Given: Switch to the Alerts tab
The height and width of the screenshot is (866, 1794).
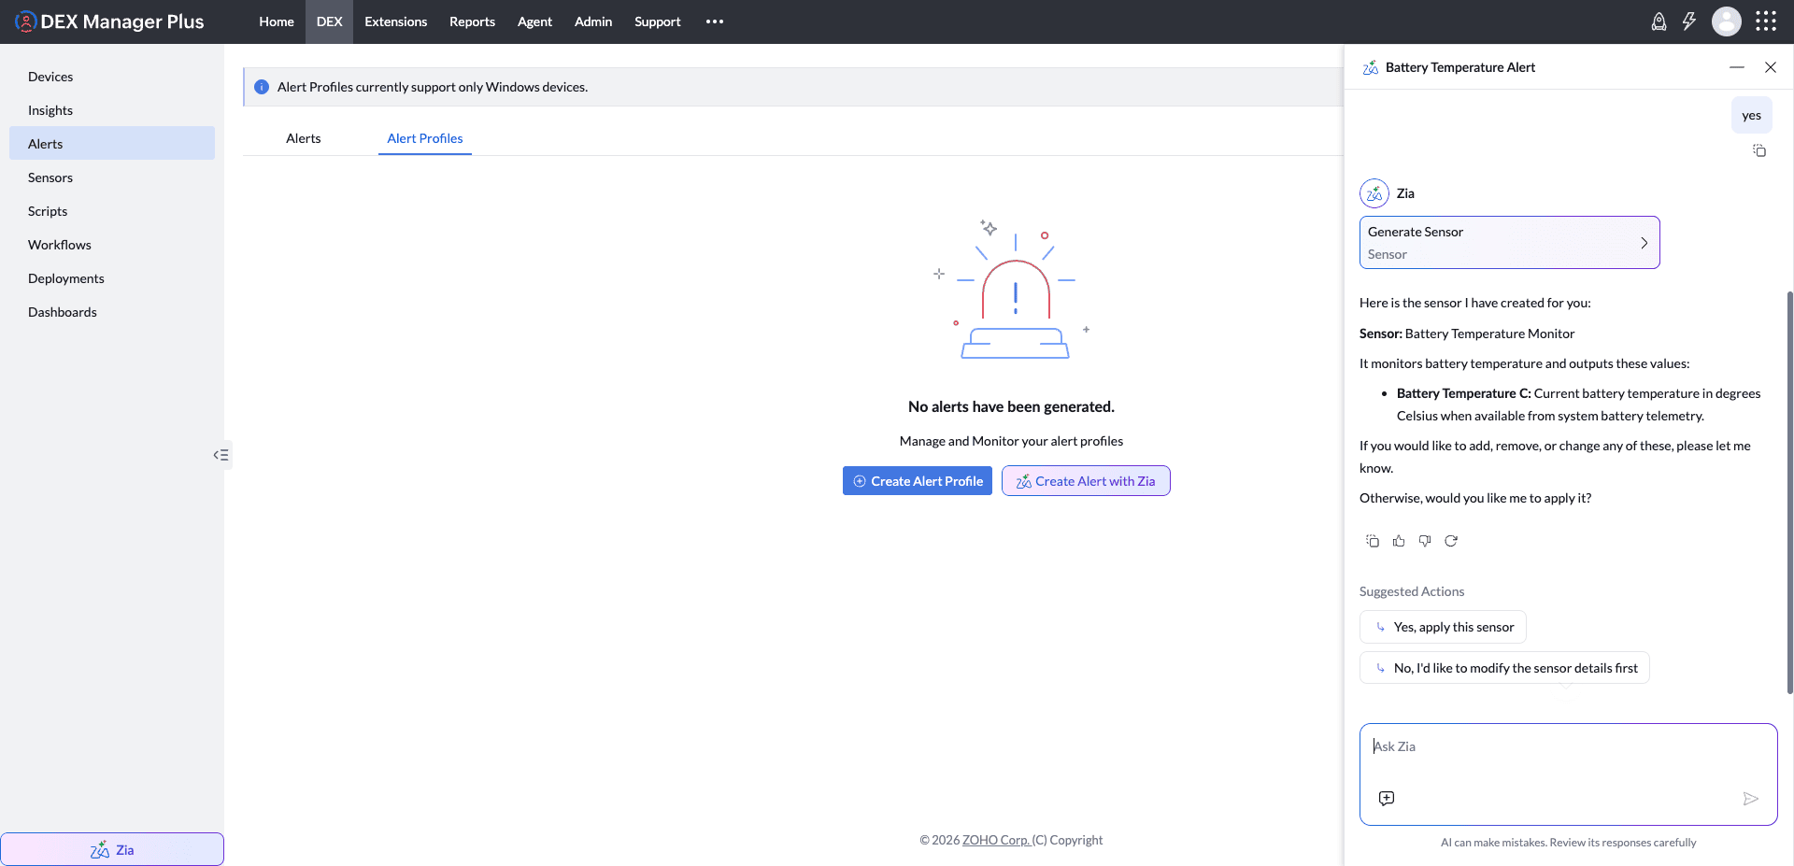Looking at the screenshot, I should tap(304, 138).
